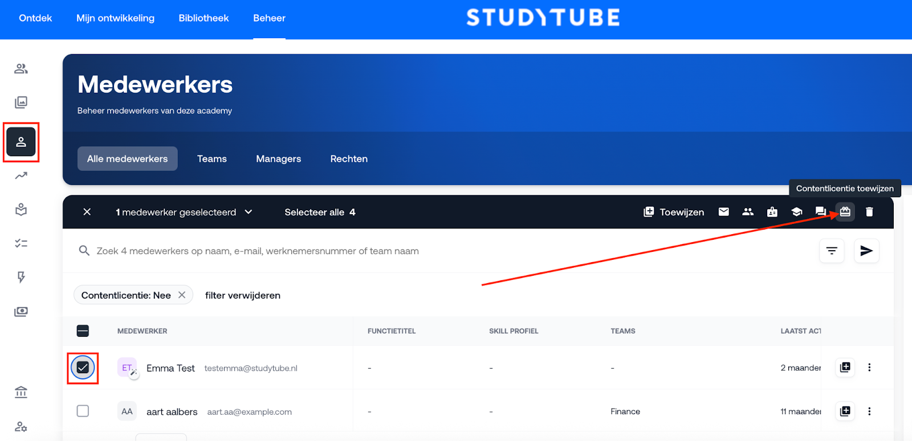Open the Medewerkers person sidebar icon
Image resolution: width=912 pixels, height=441 pixels.
click(21, 142)
